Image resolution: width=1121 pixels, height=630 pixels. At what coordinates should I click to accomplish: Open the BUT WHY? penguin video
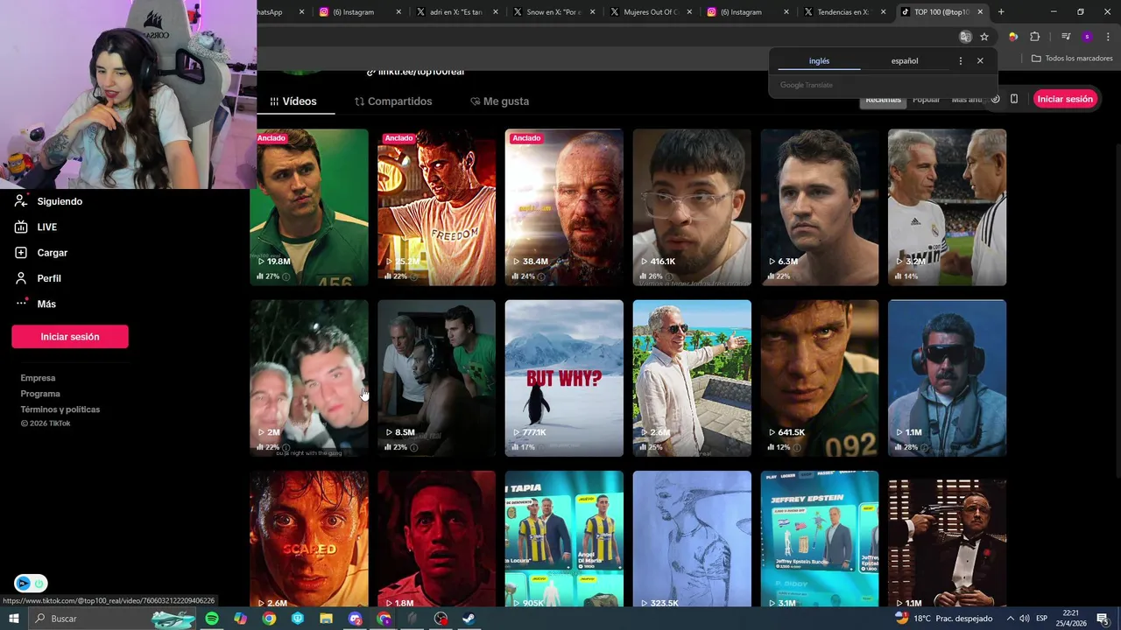pos(564,378)
